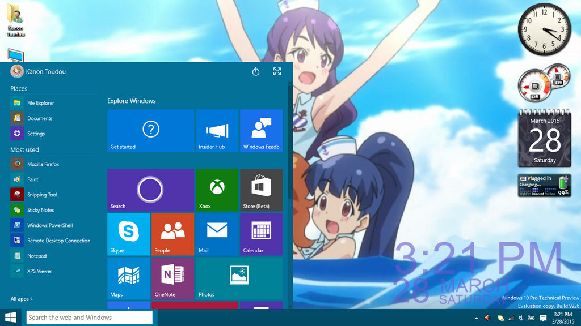Open the People tile
The image size is (581, 326).
172,234
